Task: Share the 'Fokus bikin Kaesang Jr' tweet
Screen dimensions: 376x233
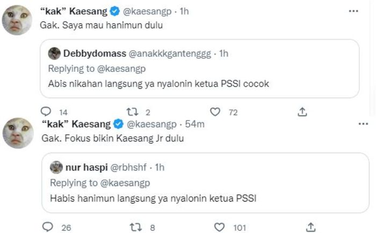Action: [x=311, y=227]
